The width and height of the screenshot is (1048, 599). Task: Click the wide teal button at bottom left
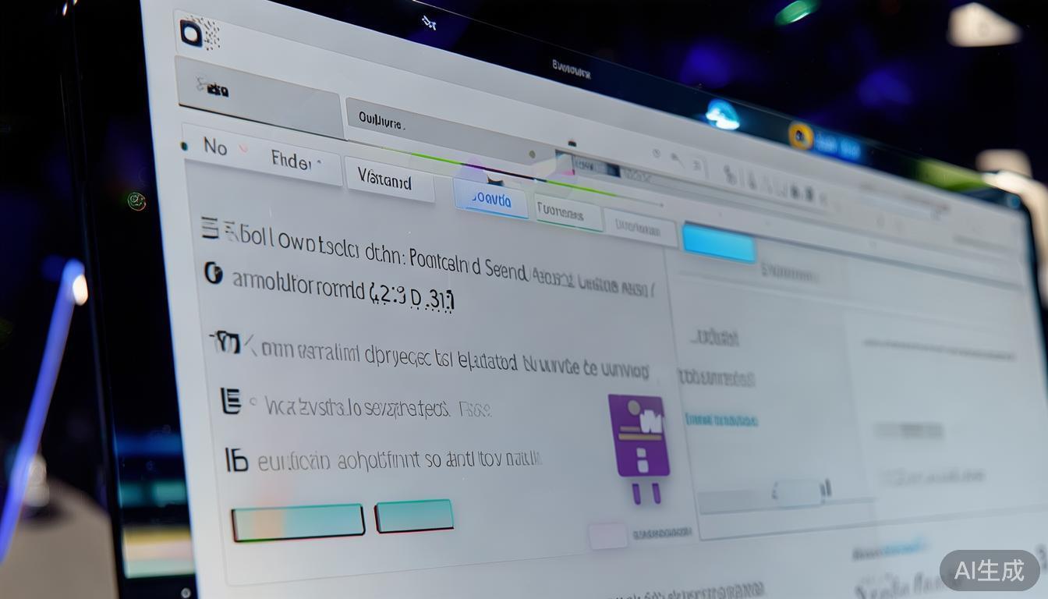coord(298,522)
